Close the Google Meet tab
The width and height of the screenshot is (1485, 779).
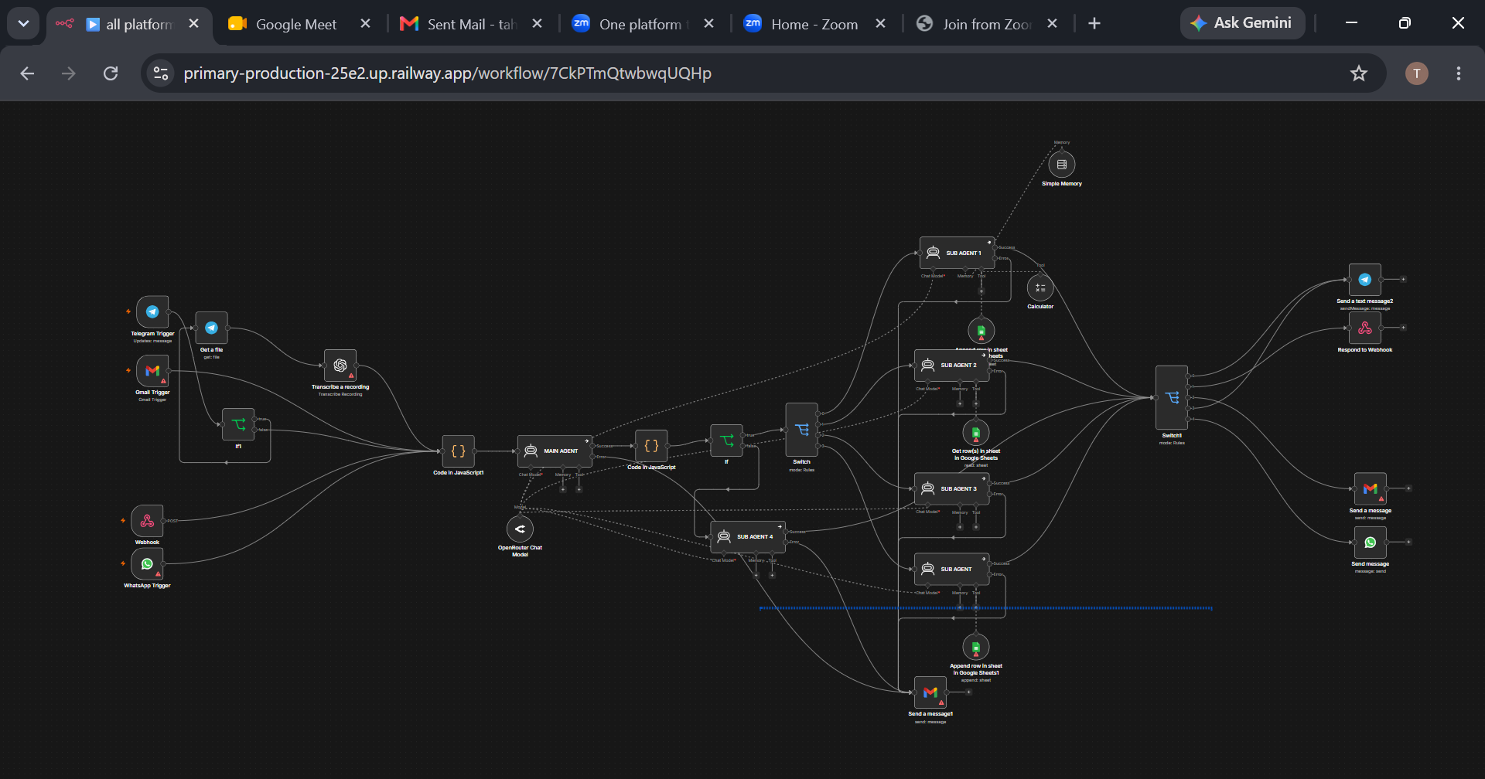(x=366, y=24)
